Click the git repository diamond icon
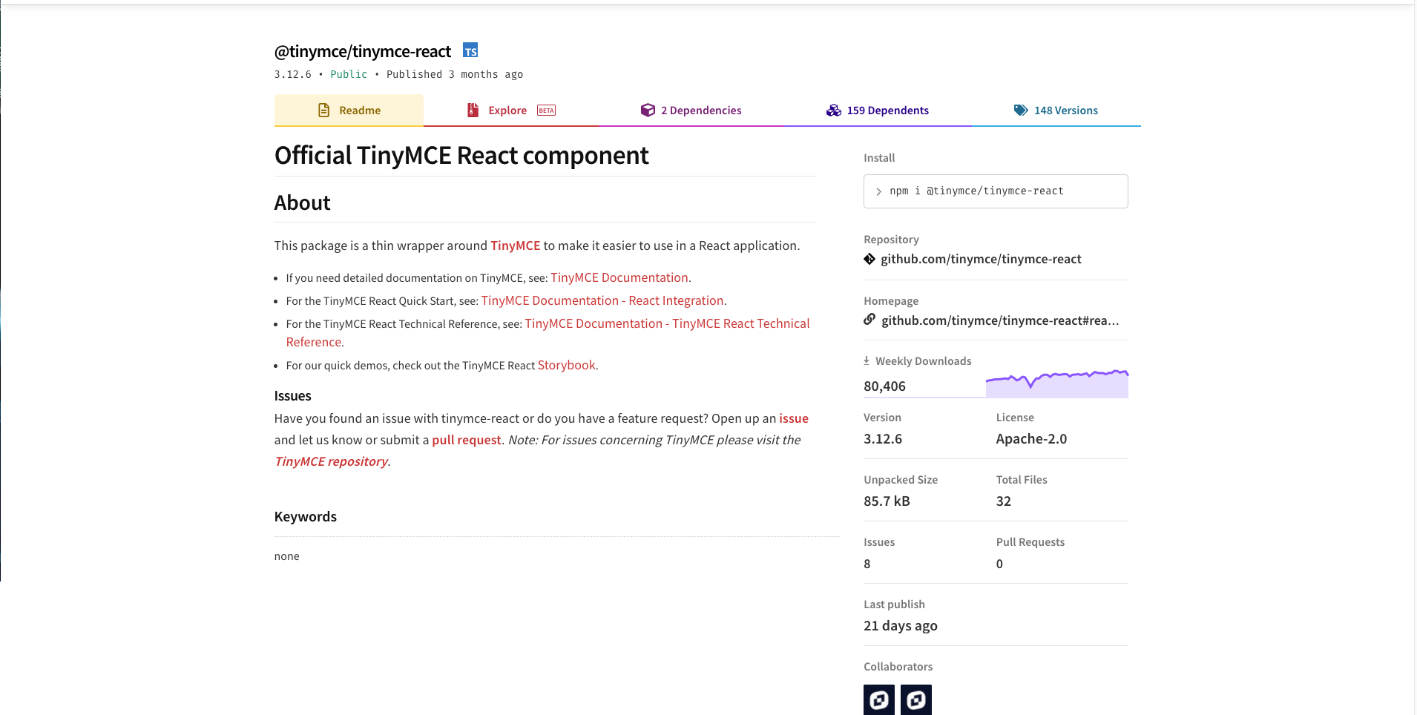The width and height of the screenshot is (1417, 715). (x=869, y=259)
